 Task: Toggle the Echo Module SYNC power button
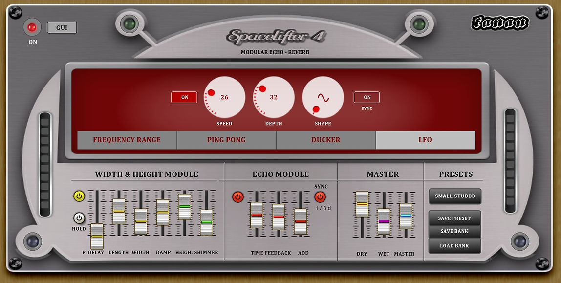320,197
